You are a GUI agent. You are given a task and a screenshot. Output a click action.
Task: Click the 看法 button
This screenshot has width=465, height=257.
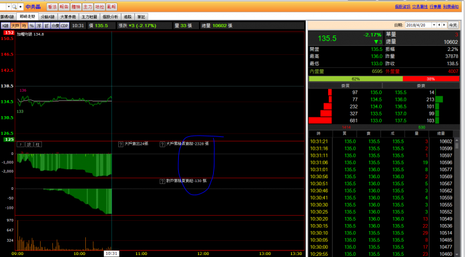pyautogui.click(x=52, y=6)
